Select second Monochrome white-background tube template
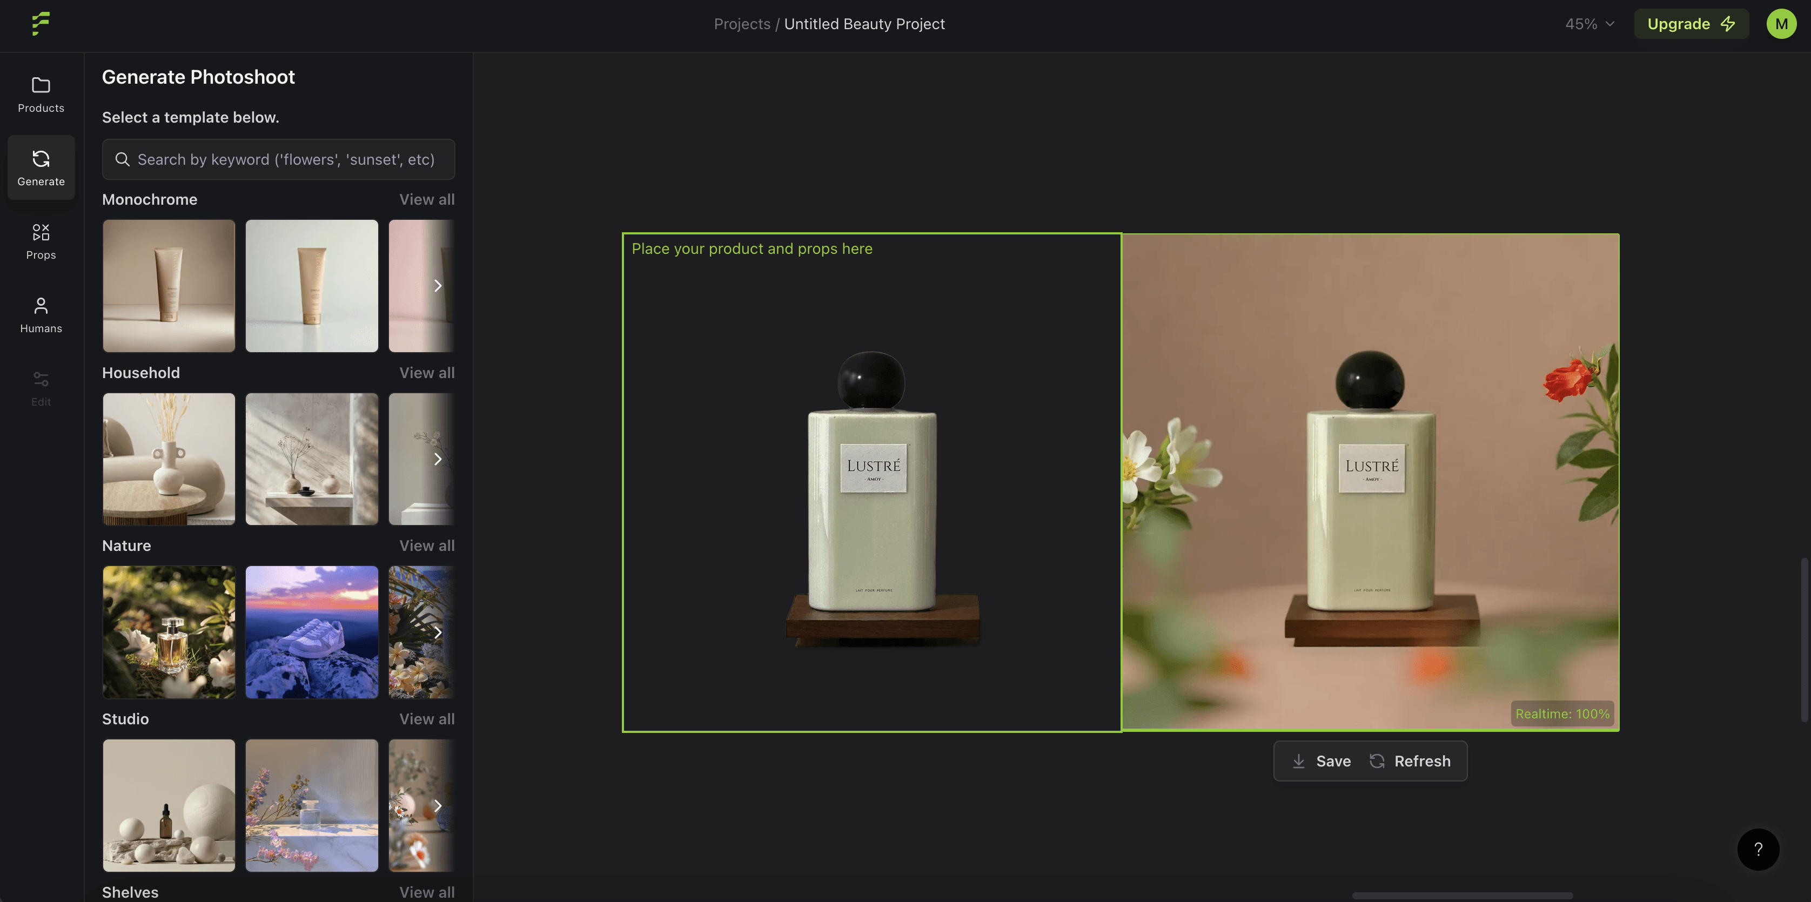This screenshot has width=1811, height=902. click(x=311, y=285)
